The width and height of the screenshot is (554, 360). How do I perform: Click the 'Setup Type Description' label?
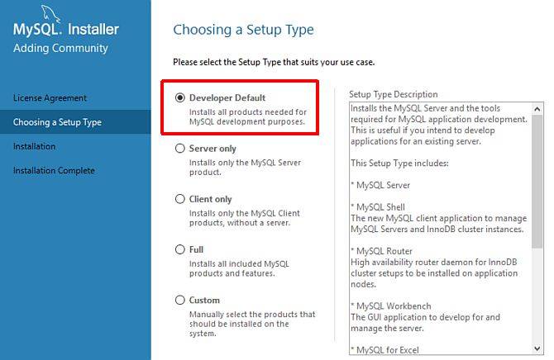pos(393,94)
